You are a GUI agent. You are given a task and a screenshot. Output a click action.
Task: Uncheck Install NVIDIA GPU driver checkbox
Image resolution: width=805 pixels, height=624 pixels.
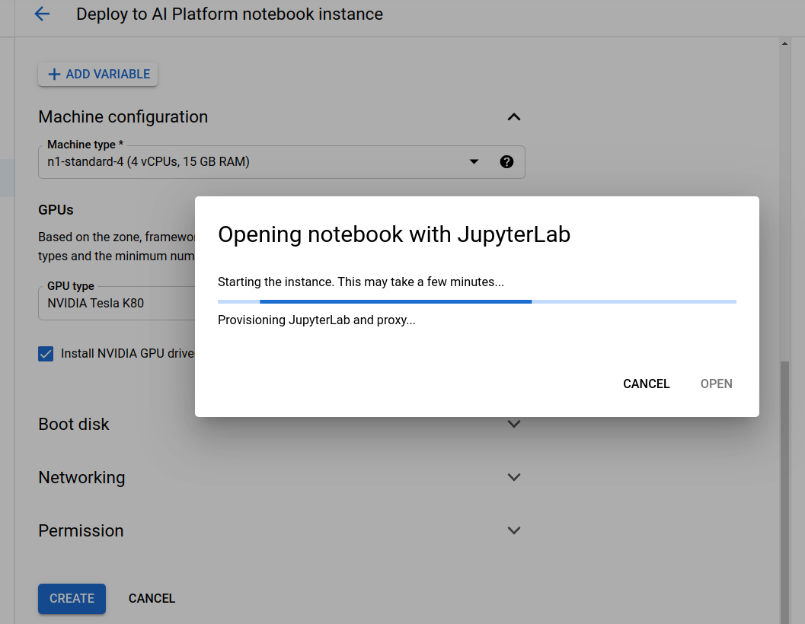[46, 353]
